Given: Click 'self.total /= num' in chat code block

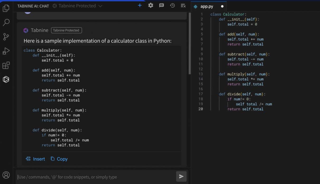Looking at the screenshot, I should (x=69, y=140).
